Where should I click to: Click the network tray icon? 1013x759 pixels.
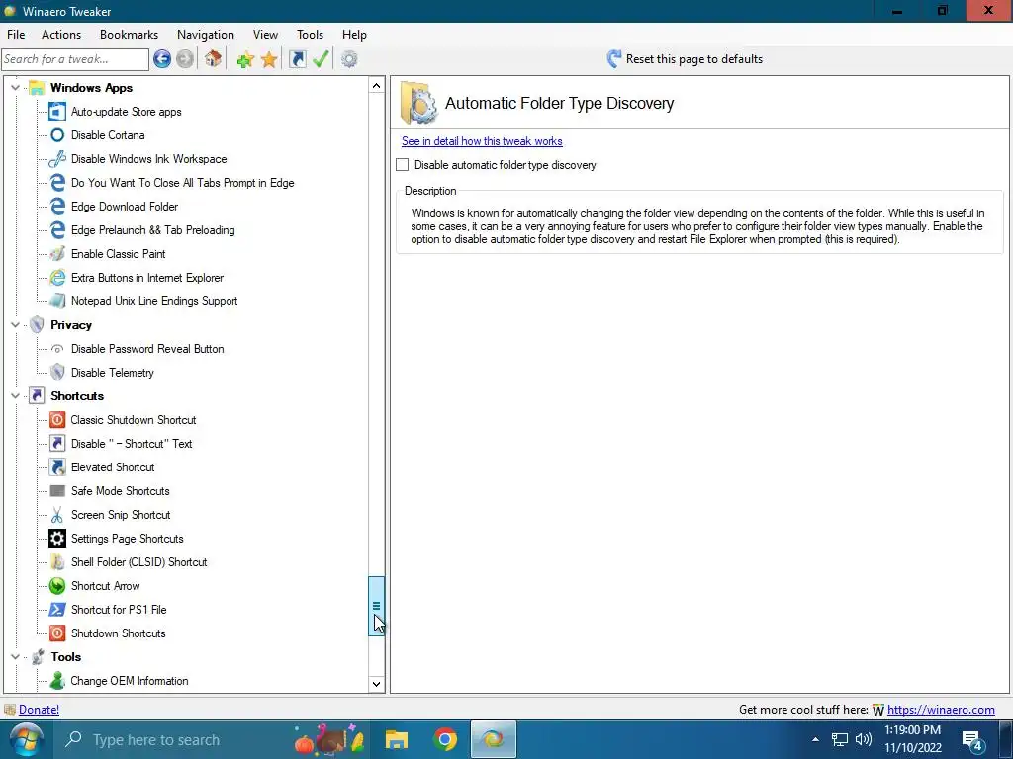click(839, 739)
